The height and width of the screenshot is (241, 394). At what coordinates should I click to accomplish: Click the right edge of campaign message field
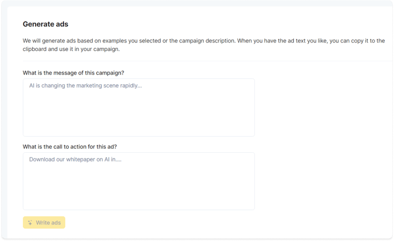pos(253,108)
